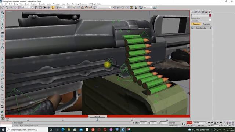Open the Curve Editor toolbar icon
The width and height of the screenshot is (235, 132).
[127, 7]
